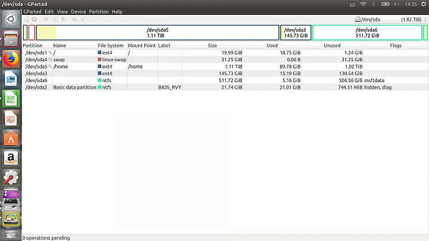Open System Settings from the dock
Screen dimensions: 429x241
(x=11, y=178)
